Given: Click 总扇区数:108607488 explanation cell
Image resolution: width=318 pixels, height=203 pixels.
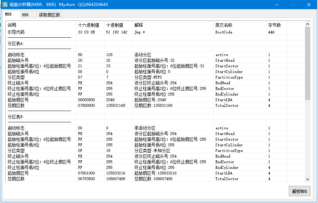Looking at the screenshot, I should click(153, 179).
